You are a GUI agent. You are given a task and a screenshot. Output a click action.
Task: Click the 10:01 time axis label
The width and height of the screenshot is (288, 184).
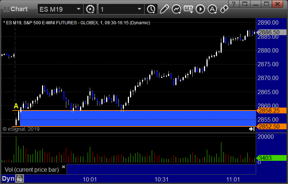pos(90,179)
